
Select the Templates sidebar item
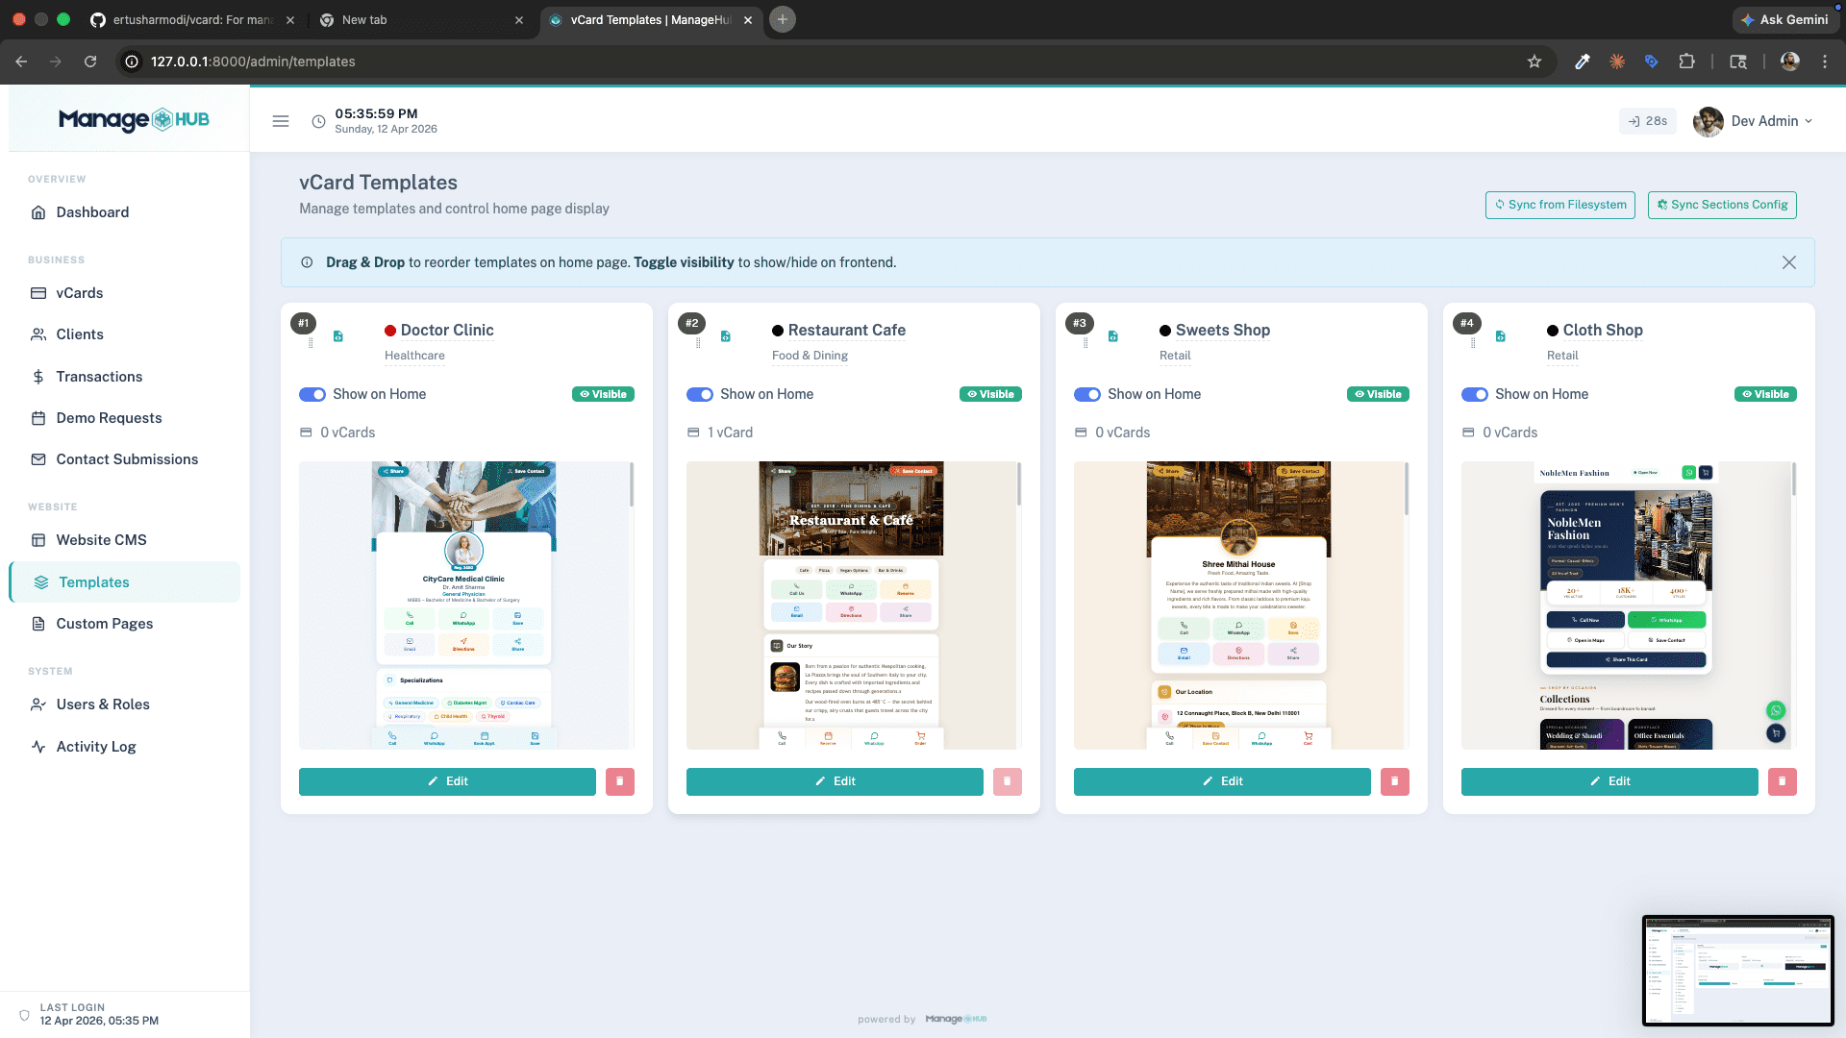tap(125, 582)
